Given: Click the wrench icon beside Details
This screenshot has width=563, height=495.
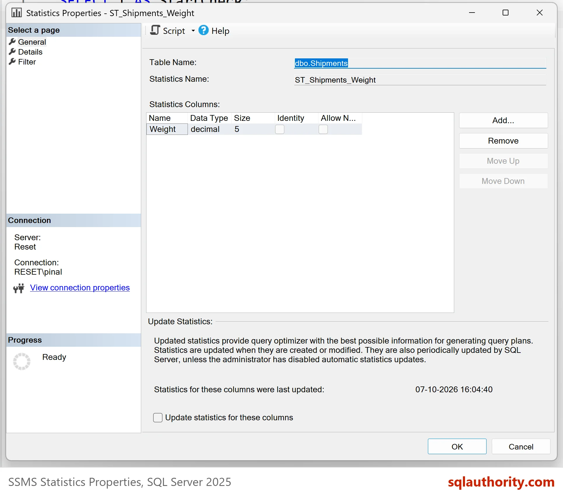Looking at the screenshot, I should coord(12,52).
